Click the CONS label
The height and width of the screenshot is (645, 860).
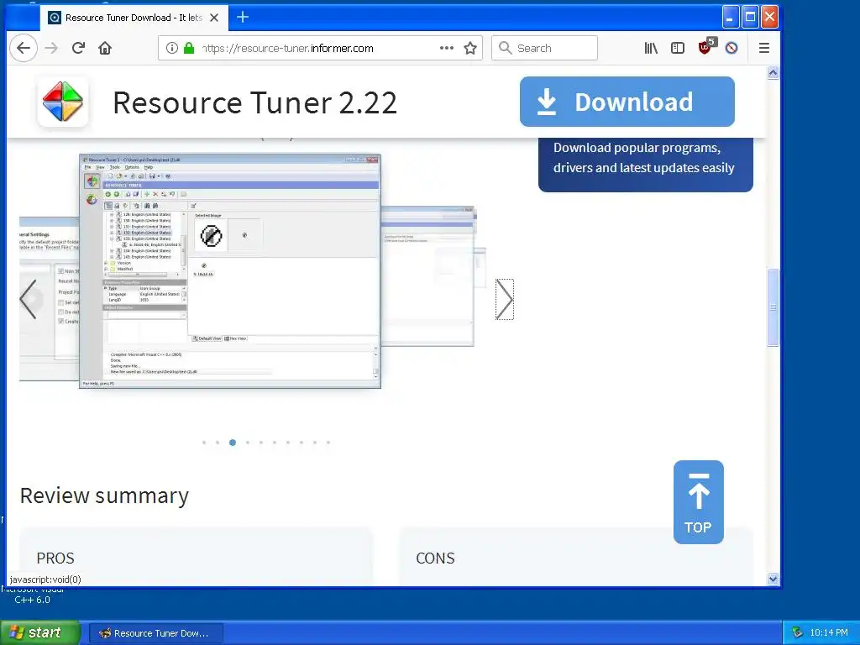coord(436,558)
